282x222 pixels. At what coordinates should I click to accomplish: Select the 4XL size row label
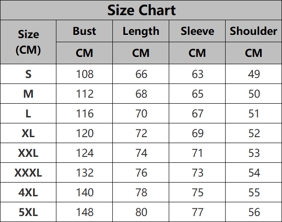(28, 193)
